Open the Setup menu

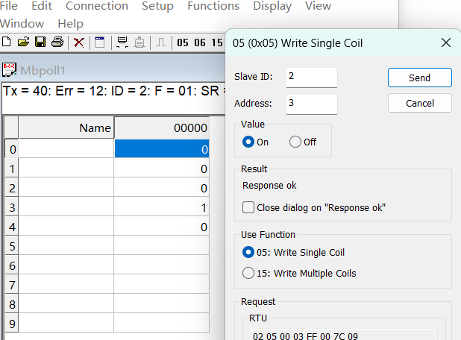click(157, 6)
